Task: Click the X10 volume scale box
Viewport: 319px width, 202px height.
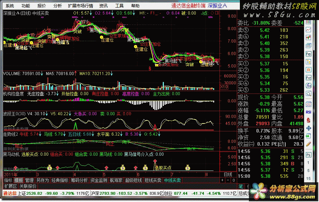Action: click(x=224, y=87)
